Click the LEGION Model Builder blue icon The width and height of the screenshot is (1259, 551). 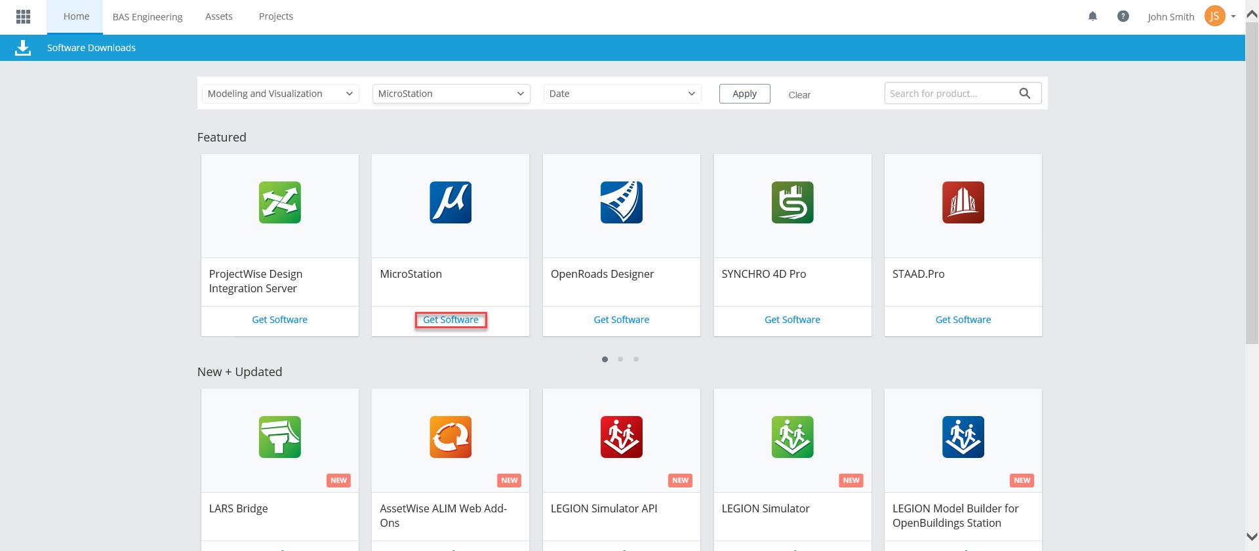point(963,437)
